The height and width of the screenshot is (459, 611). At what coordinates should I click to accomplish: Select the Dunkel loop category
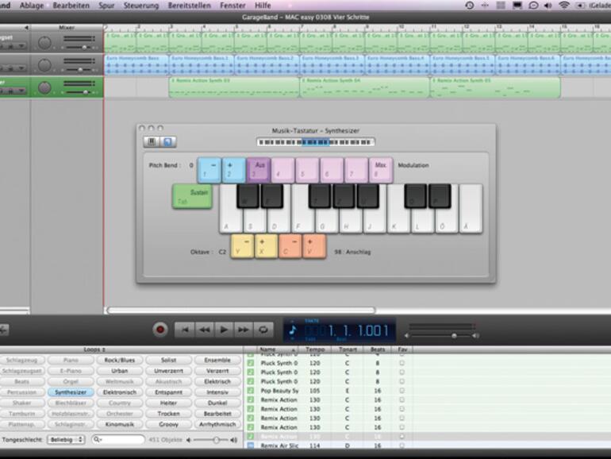pyautogui.click(x=217, y=403)
